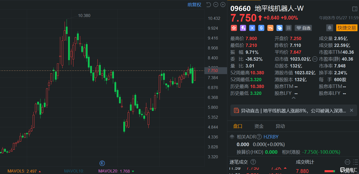Click the stock name 地平线机器人-W

pos(279,9)
